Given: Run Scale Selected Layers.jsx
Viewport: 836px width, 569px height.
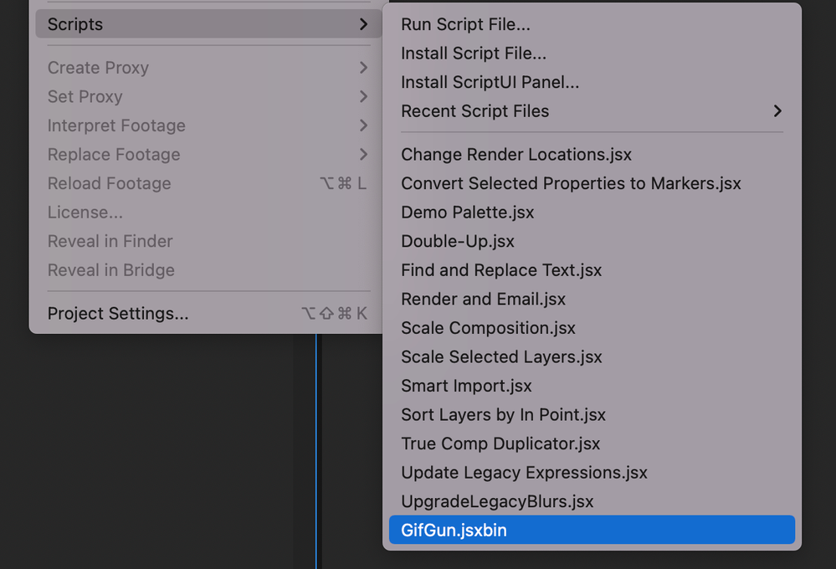Looking at the screenshot, I should coord(501,356).
